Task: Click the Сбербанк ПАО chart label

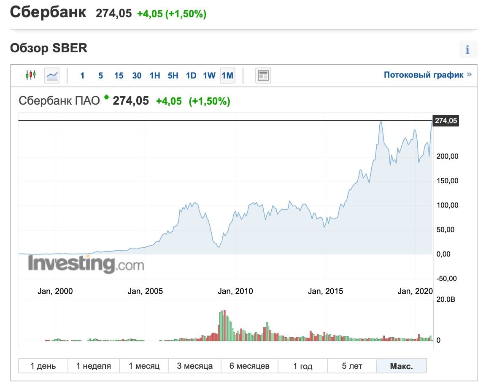Action: tap(59, 101)
